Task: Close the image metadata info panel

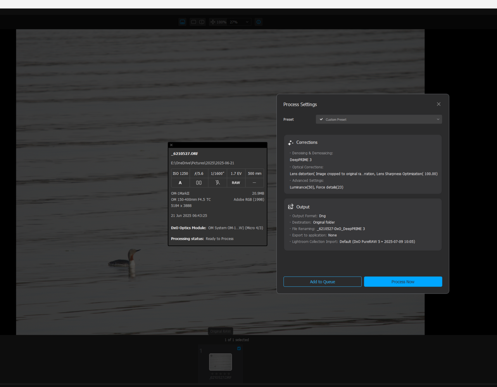Action: pyautogui.click(x=171, y=145)
